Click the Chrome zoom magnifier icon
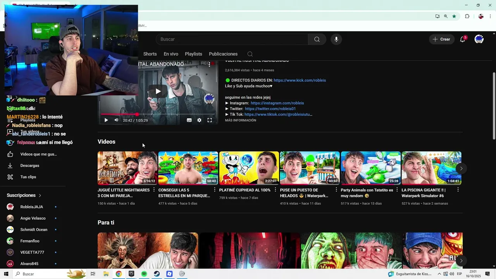Image resolution: width=496 pixels, height=279 pixels. (x=446, y=16)
